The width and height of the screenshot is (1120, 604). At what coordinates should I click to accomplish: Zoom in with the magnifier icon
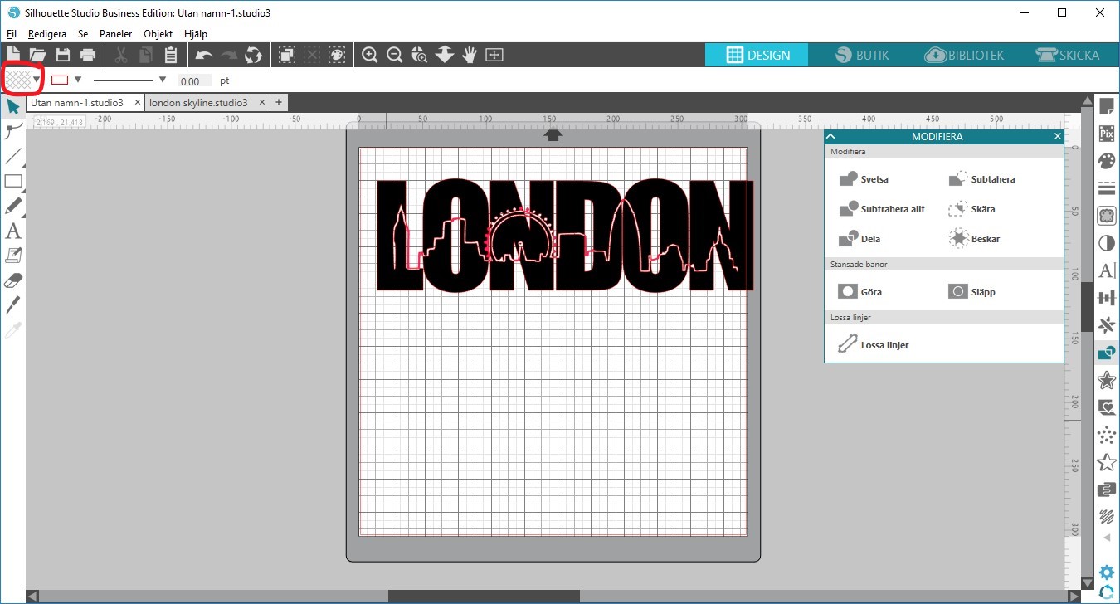point(369,55)
